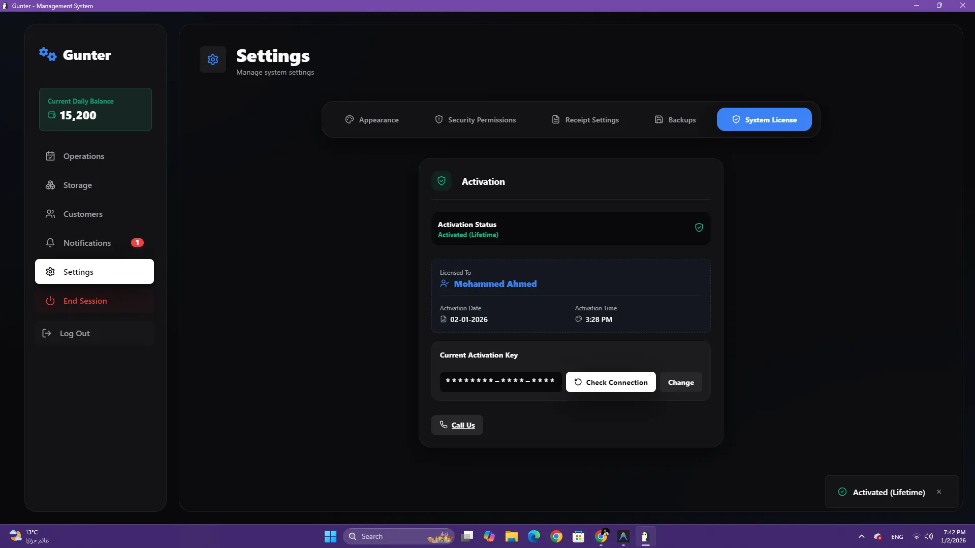Viewport: 975px width, 548px height.
Task: Click the phone icon on Call Us
Action: [x=444, y=425]
